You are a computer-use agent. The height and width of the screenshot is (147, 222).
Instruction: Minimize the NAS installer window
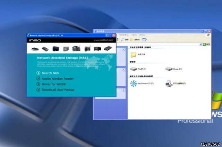pyautogui.click(x=107, y=35)
